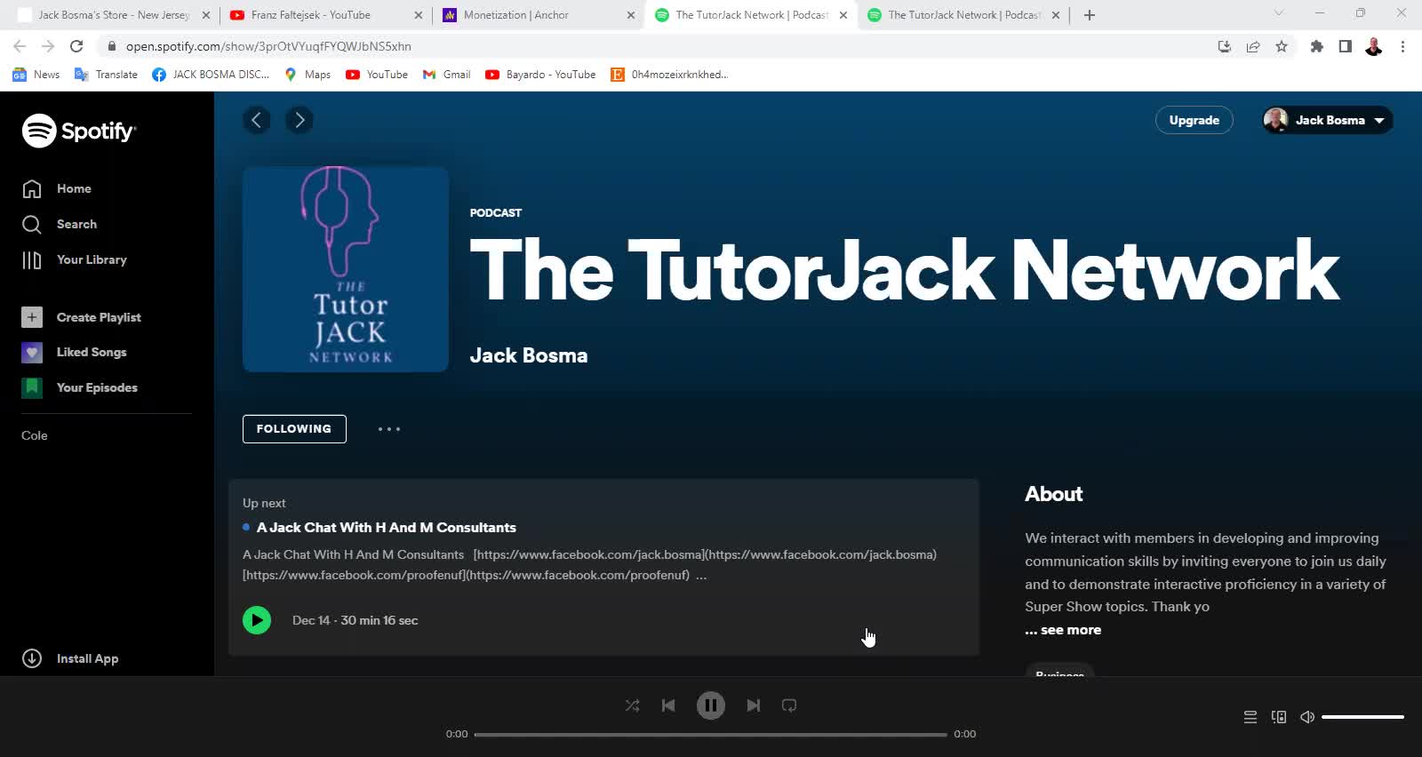
Task: Click the browser forward arrow
Action: point(48,46)
